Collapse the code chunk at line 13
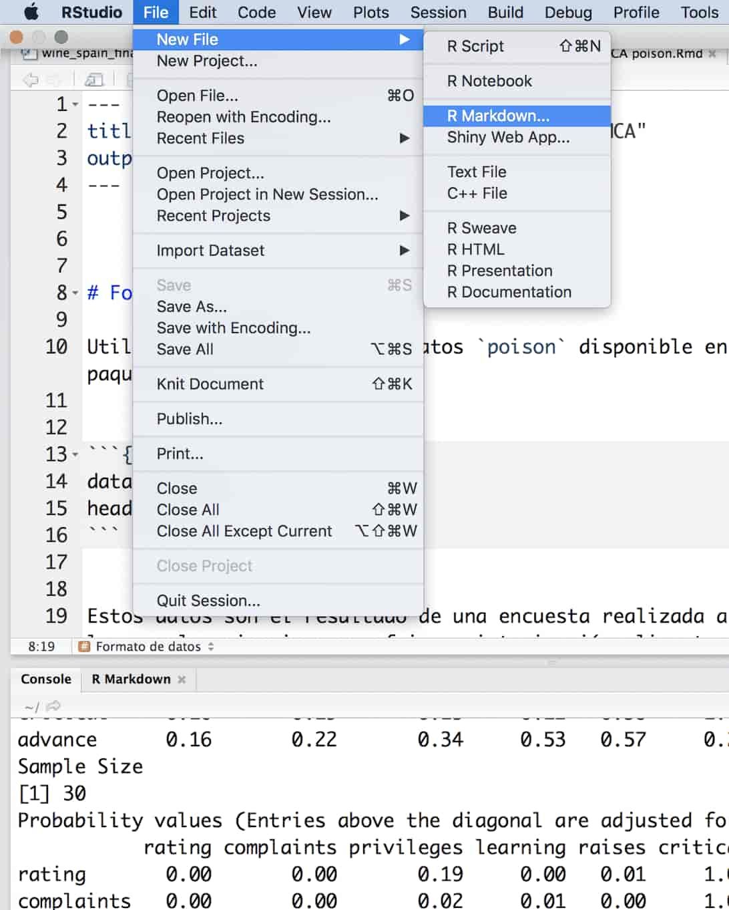The image size is (729, 910). click(75, 455)
